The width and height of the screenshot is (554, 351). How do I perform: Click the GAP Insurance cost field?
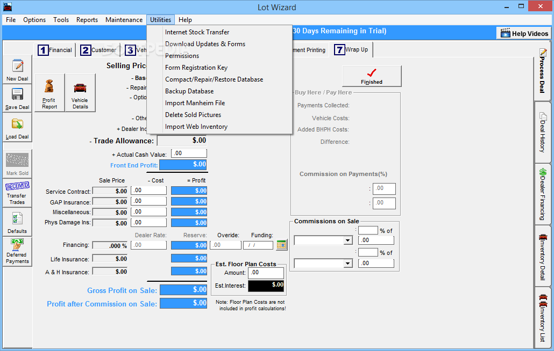point(149,201)
